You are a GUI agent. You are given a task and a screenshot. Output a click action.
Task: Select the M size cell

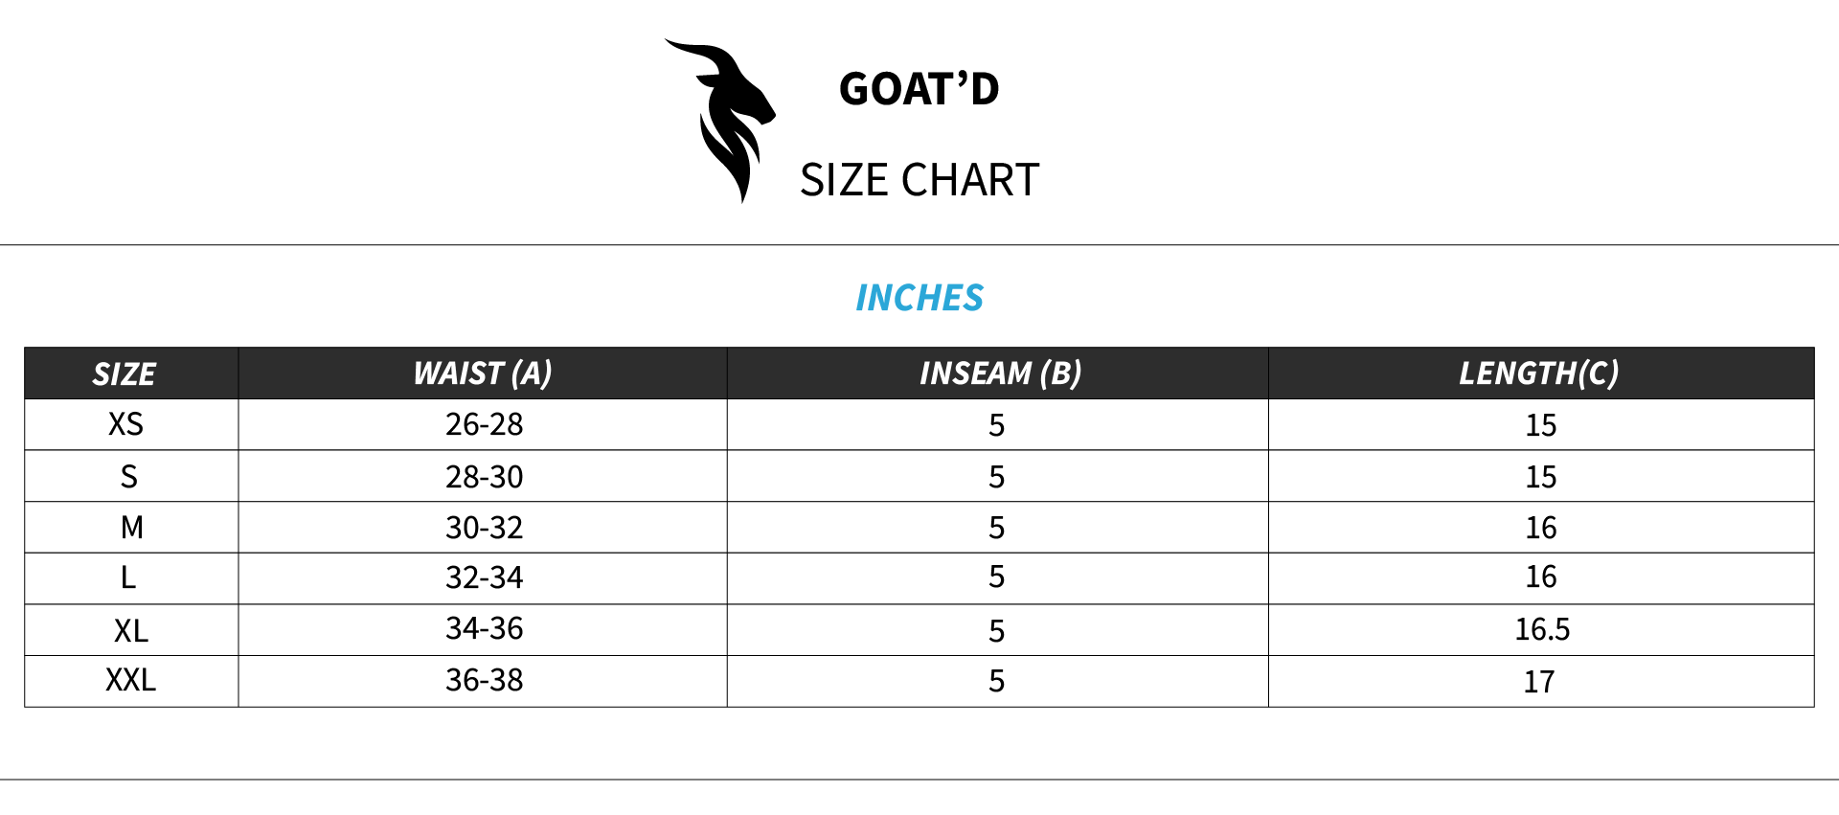131,527
